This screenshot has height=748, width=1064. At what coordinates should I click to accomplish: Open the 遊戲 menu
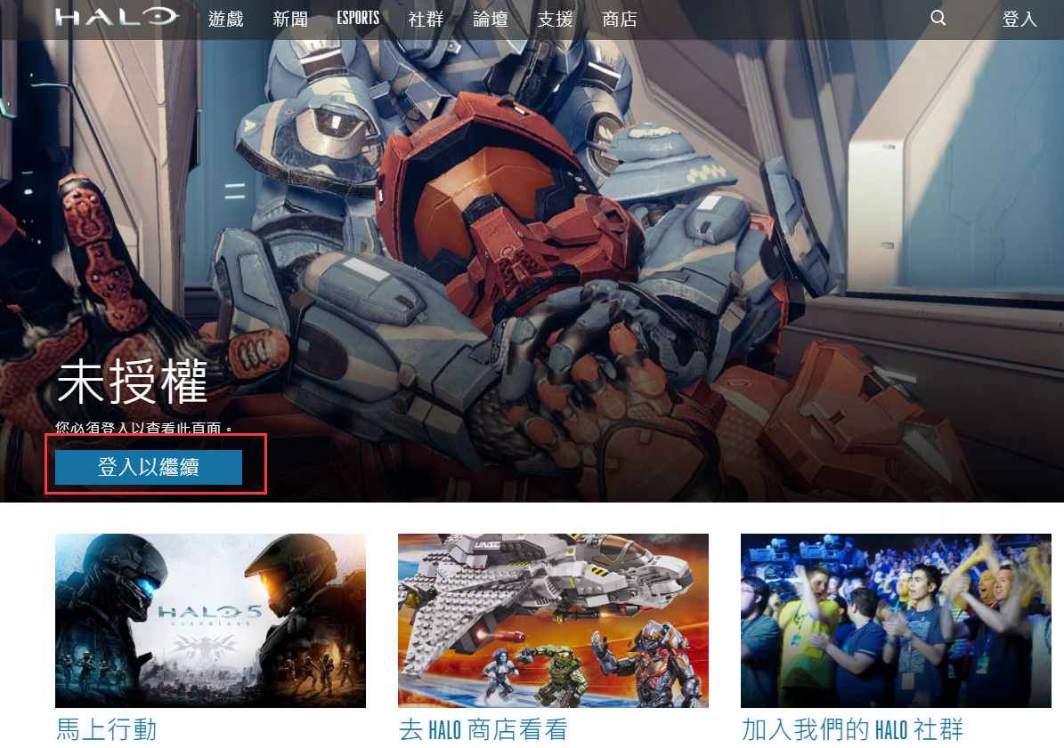[225, 19]
